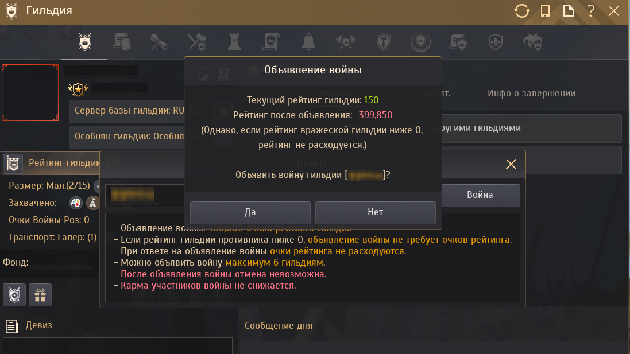Screen dimensions: 630x354
Task: Open the guild members tab icon
Action: click(x=122, y=42)
